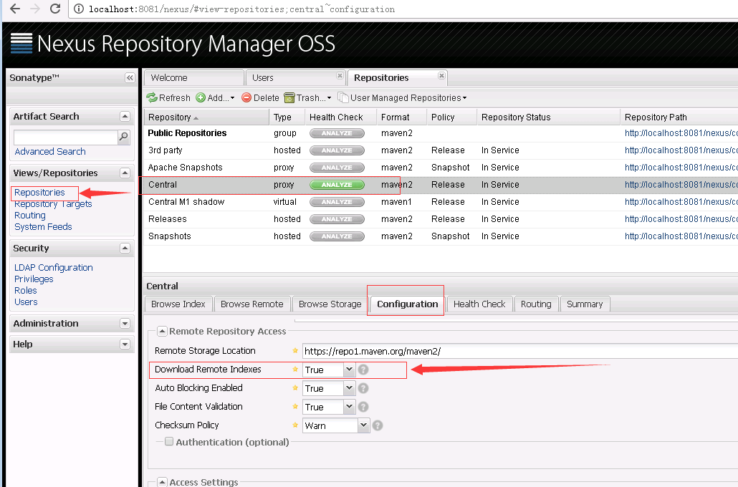Select the Releases repository row name

coord(168,219)
